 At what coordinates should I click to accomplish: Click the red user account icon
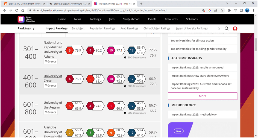click(x=235, y=29)
